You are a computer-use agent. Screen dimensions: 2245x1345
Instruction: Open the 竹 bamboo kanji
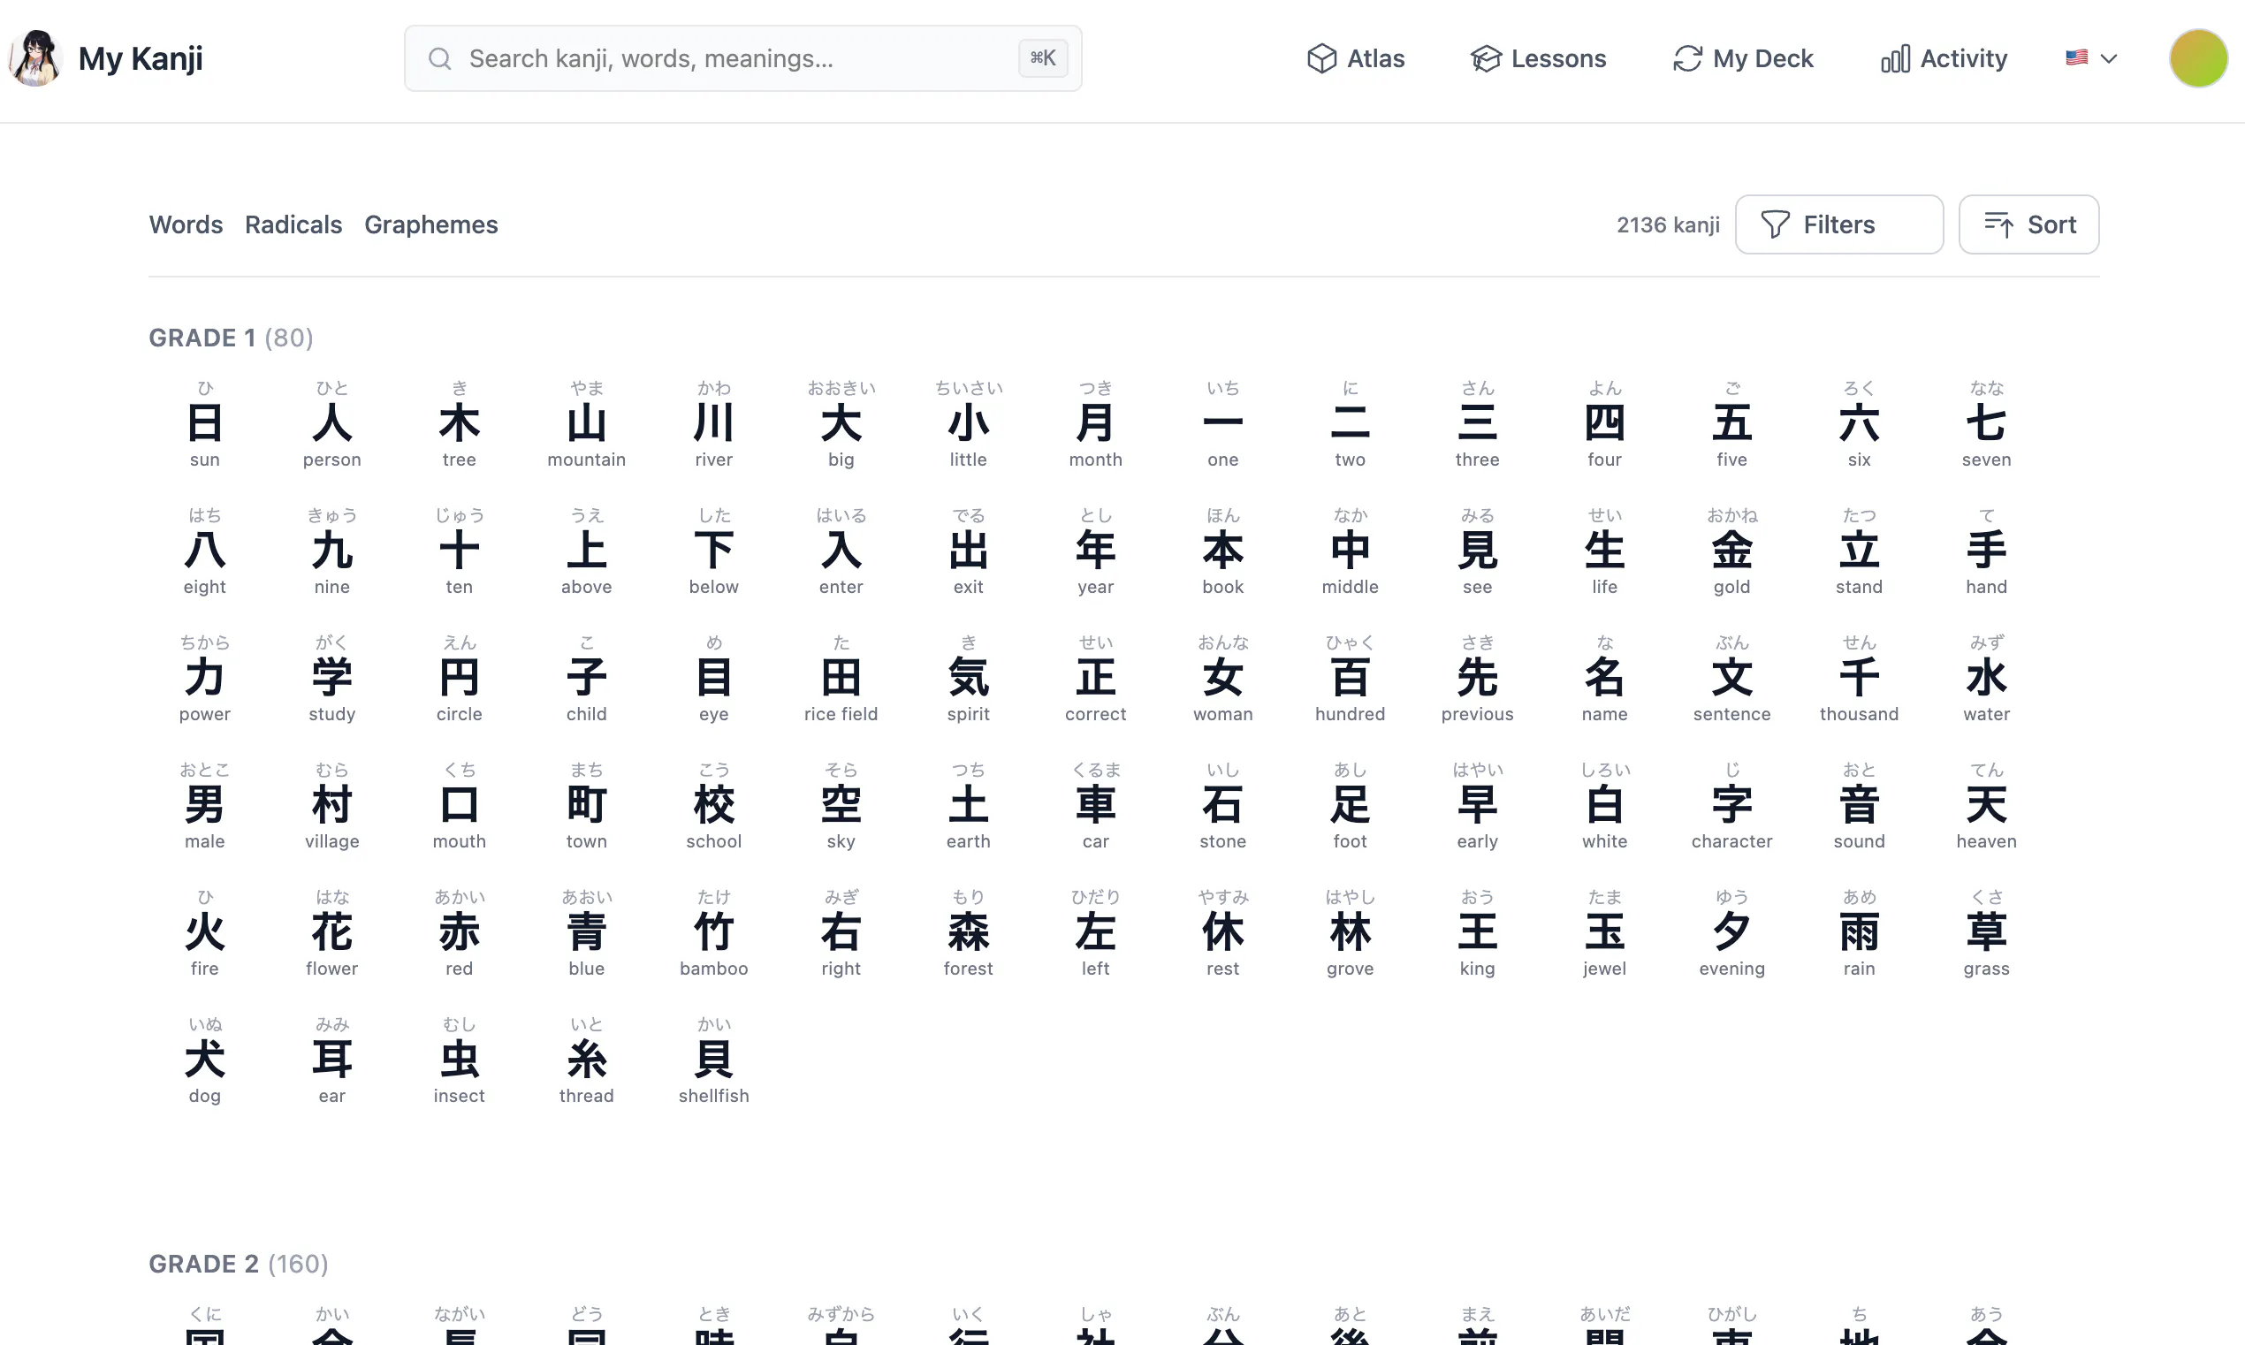point(714,932)
